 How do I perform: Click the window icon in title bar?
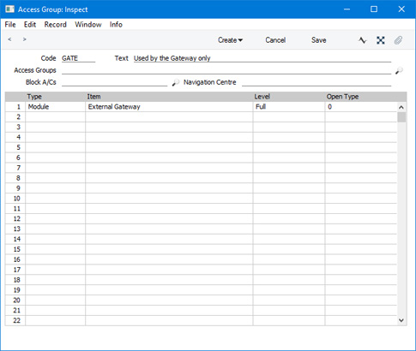(x=9, y=9)
